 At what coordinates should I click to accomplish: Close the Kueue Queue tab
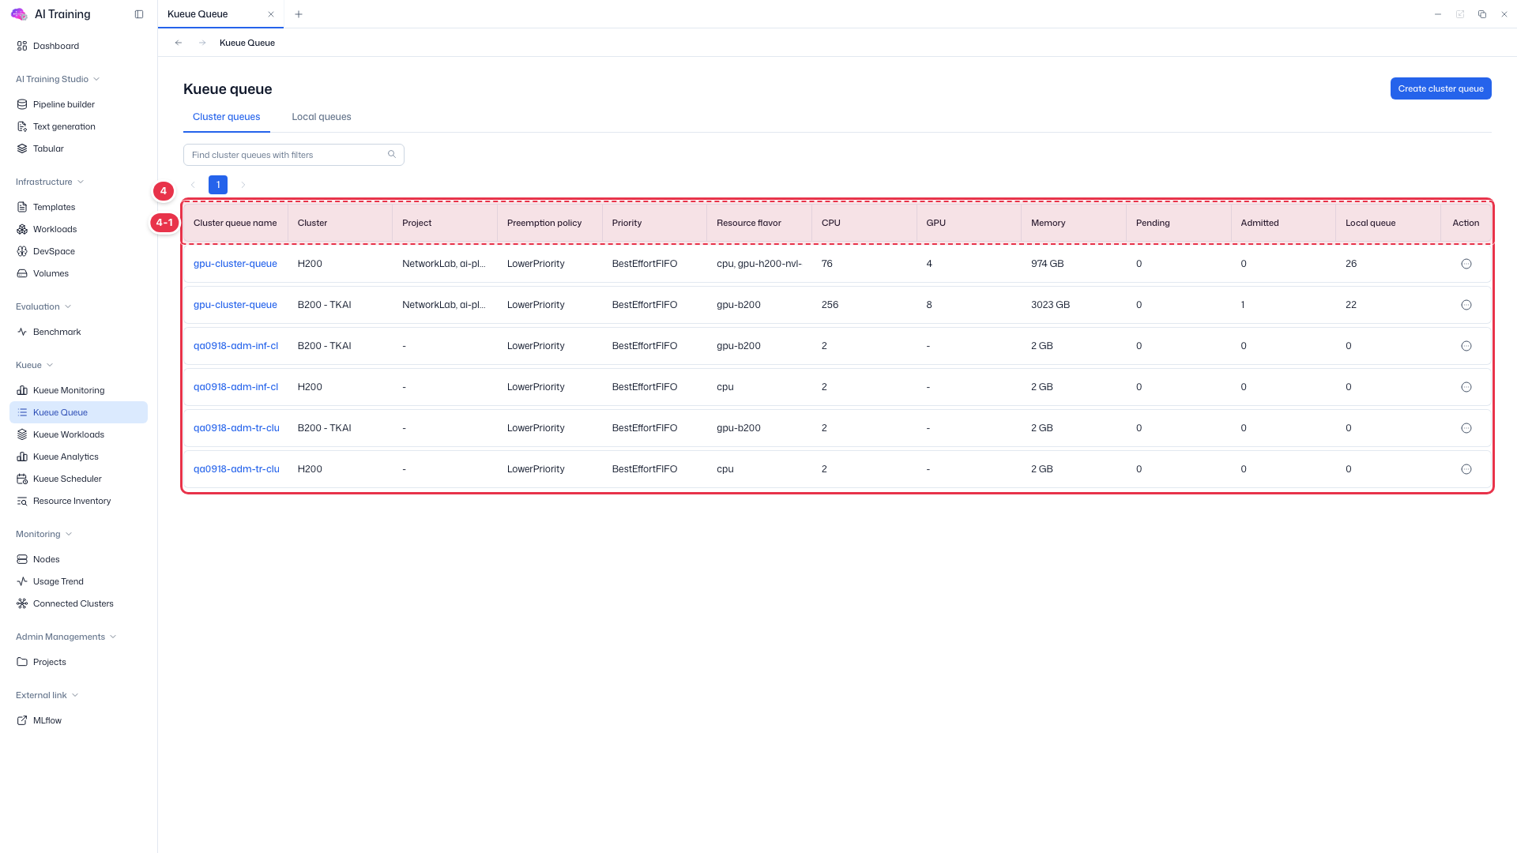[x=271, y=14]
